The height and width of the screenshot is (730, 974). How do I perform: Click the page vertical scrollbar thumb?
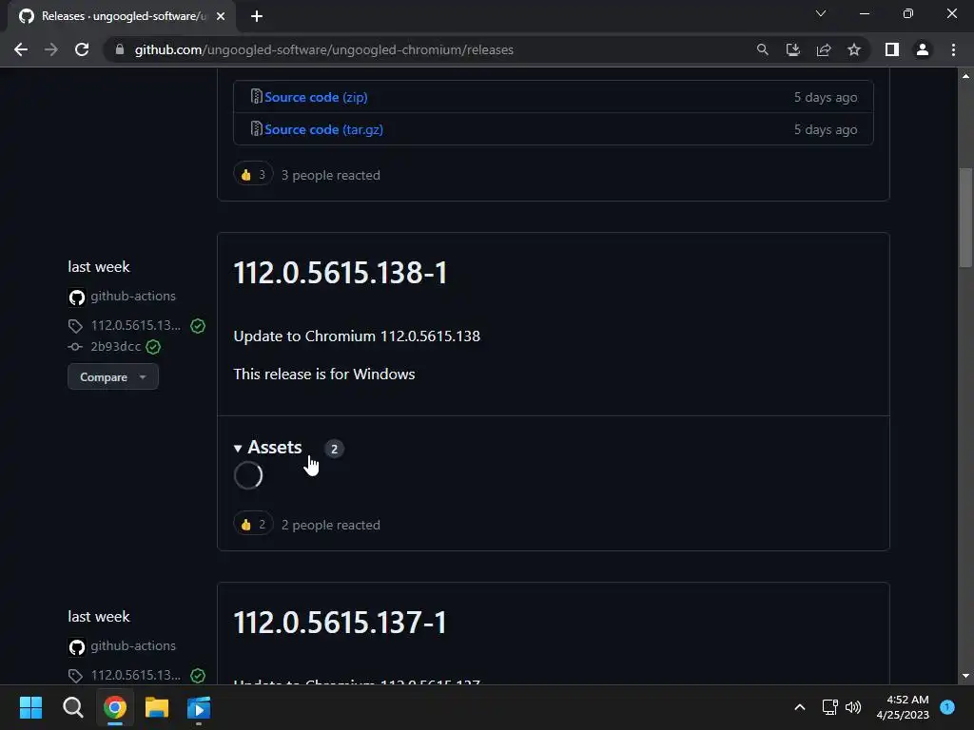click(965, 218)
